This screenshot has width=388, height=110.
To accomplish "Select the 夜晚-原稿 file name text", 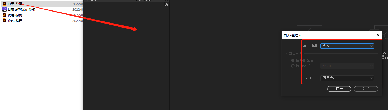I will [x=15, y=15].
